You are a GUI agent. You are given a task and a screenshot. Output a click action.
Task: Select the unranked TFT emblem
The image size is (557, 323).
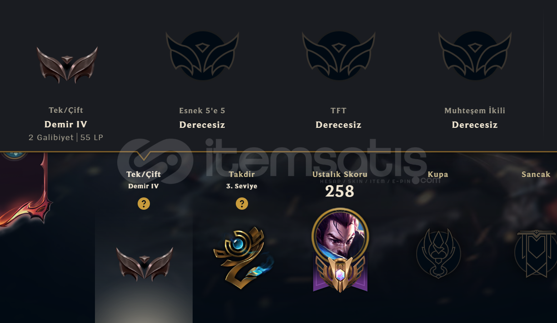click(338, 56)
